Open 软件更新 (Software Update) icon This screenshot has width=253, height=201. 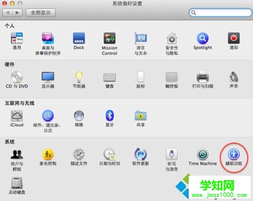(141, 155)
